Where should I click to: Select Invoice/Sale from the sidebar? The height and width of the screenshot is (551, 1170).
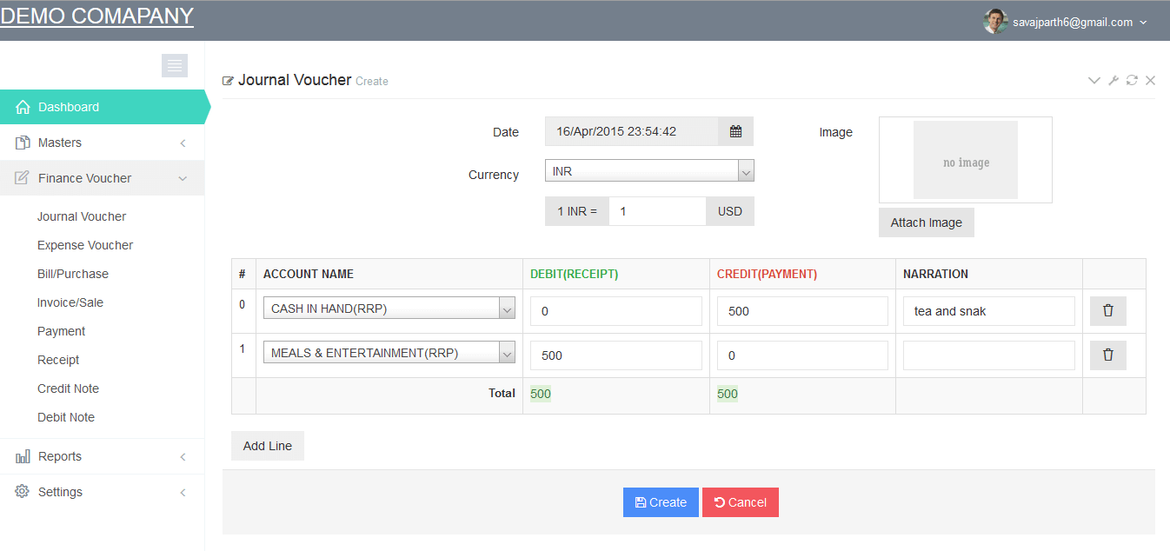(x=70, y=302)
